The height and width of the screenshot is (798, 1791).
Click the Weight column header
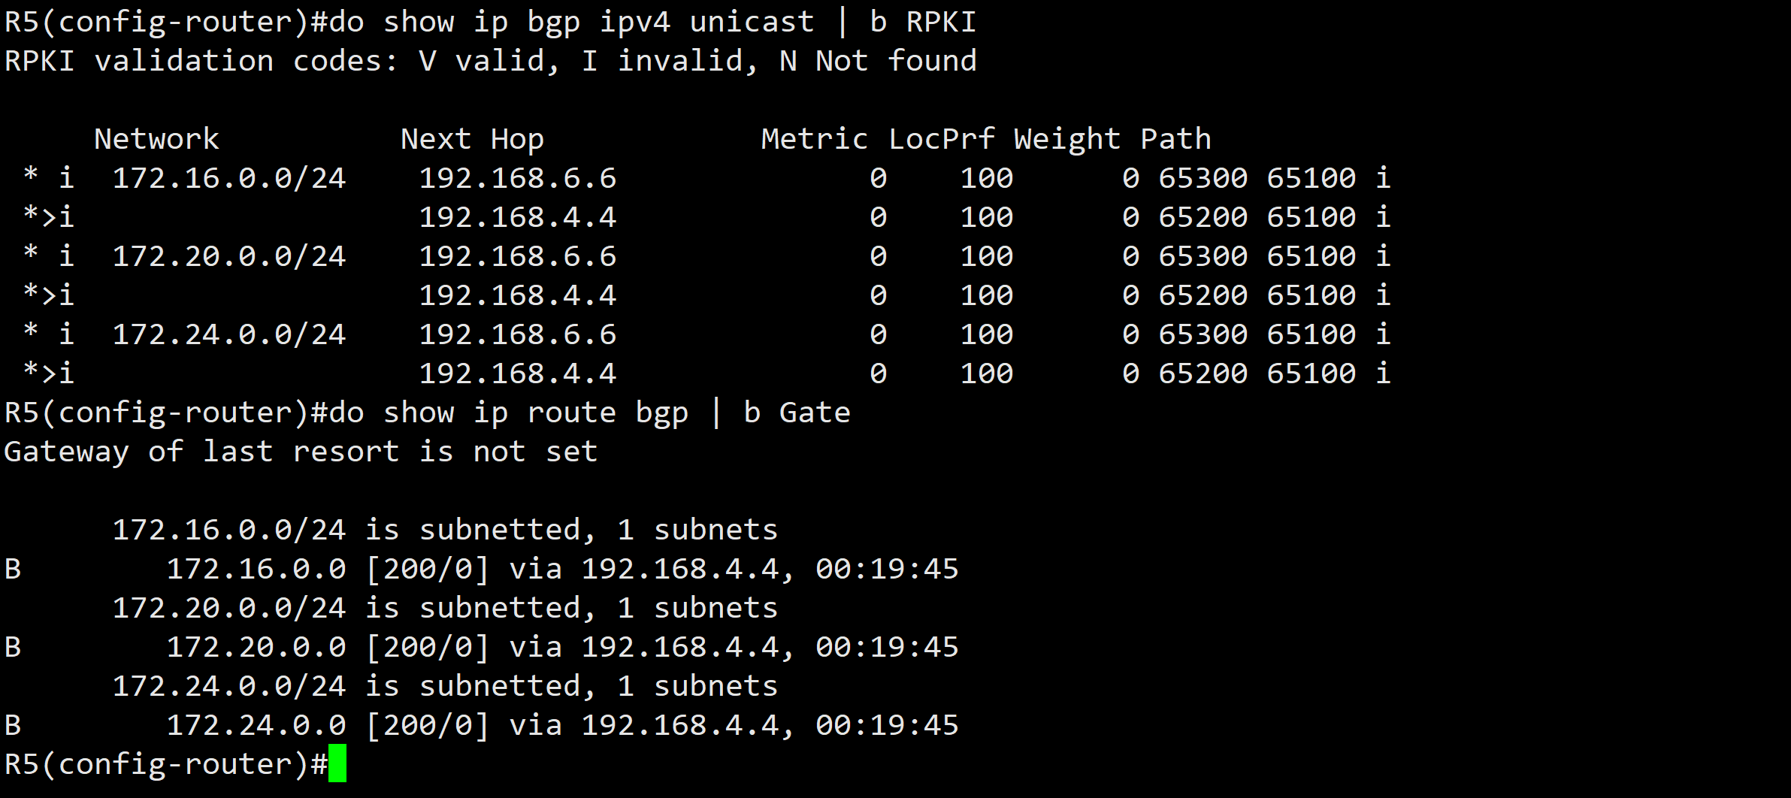[1067, 141]
